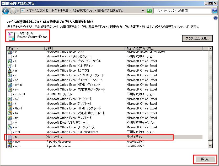Click 'Microsoft Office Excel バイナリ ワークシート'

point(74,80)
